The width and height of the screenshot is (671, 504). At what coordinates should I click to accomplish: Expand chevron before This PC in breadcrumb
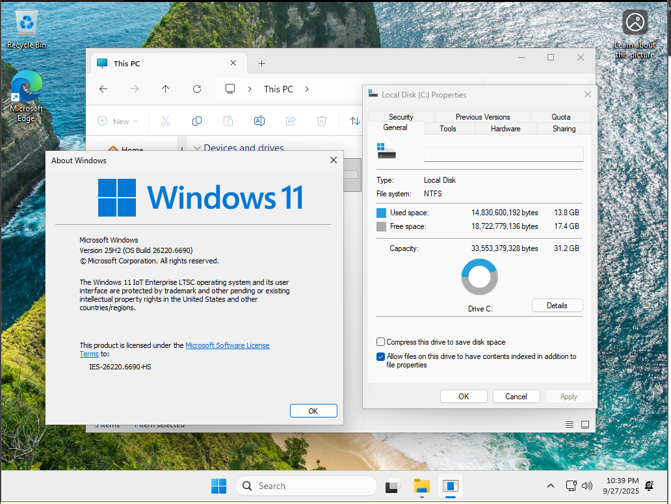(250, 89)
